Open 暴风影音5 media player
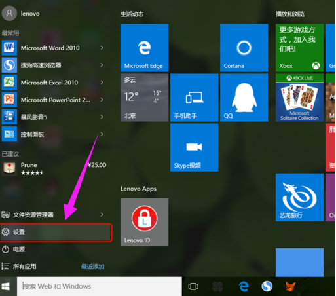 point(54,117)
